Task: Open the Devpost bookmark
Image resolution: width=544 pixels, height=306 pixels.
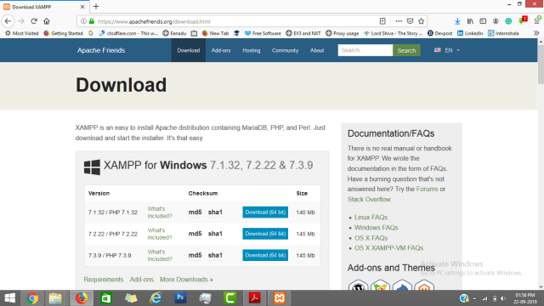Action: [439, 33]
